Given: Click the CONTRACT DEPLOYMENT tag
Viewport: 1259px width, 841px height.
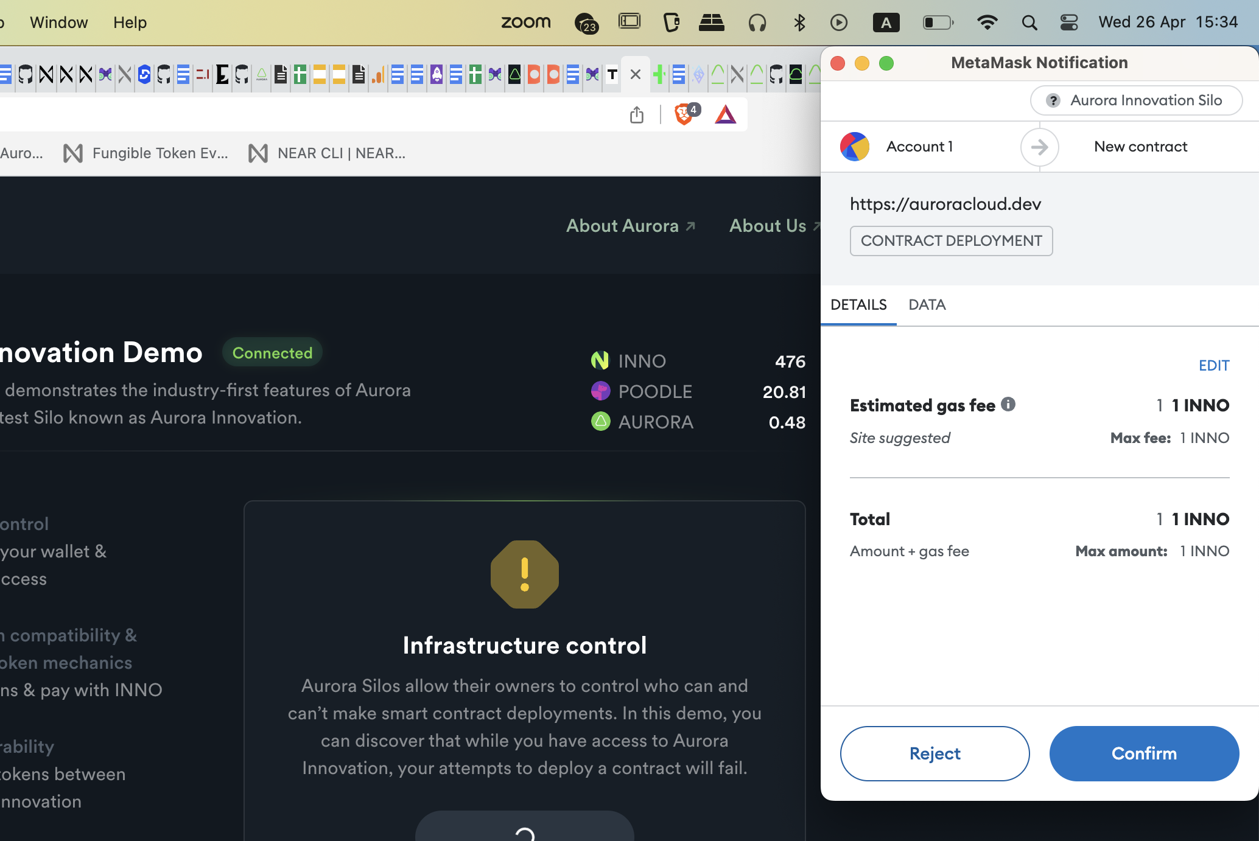Looking at the screenshot, I should (x=951, y=241).
